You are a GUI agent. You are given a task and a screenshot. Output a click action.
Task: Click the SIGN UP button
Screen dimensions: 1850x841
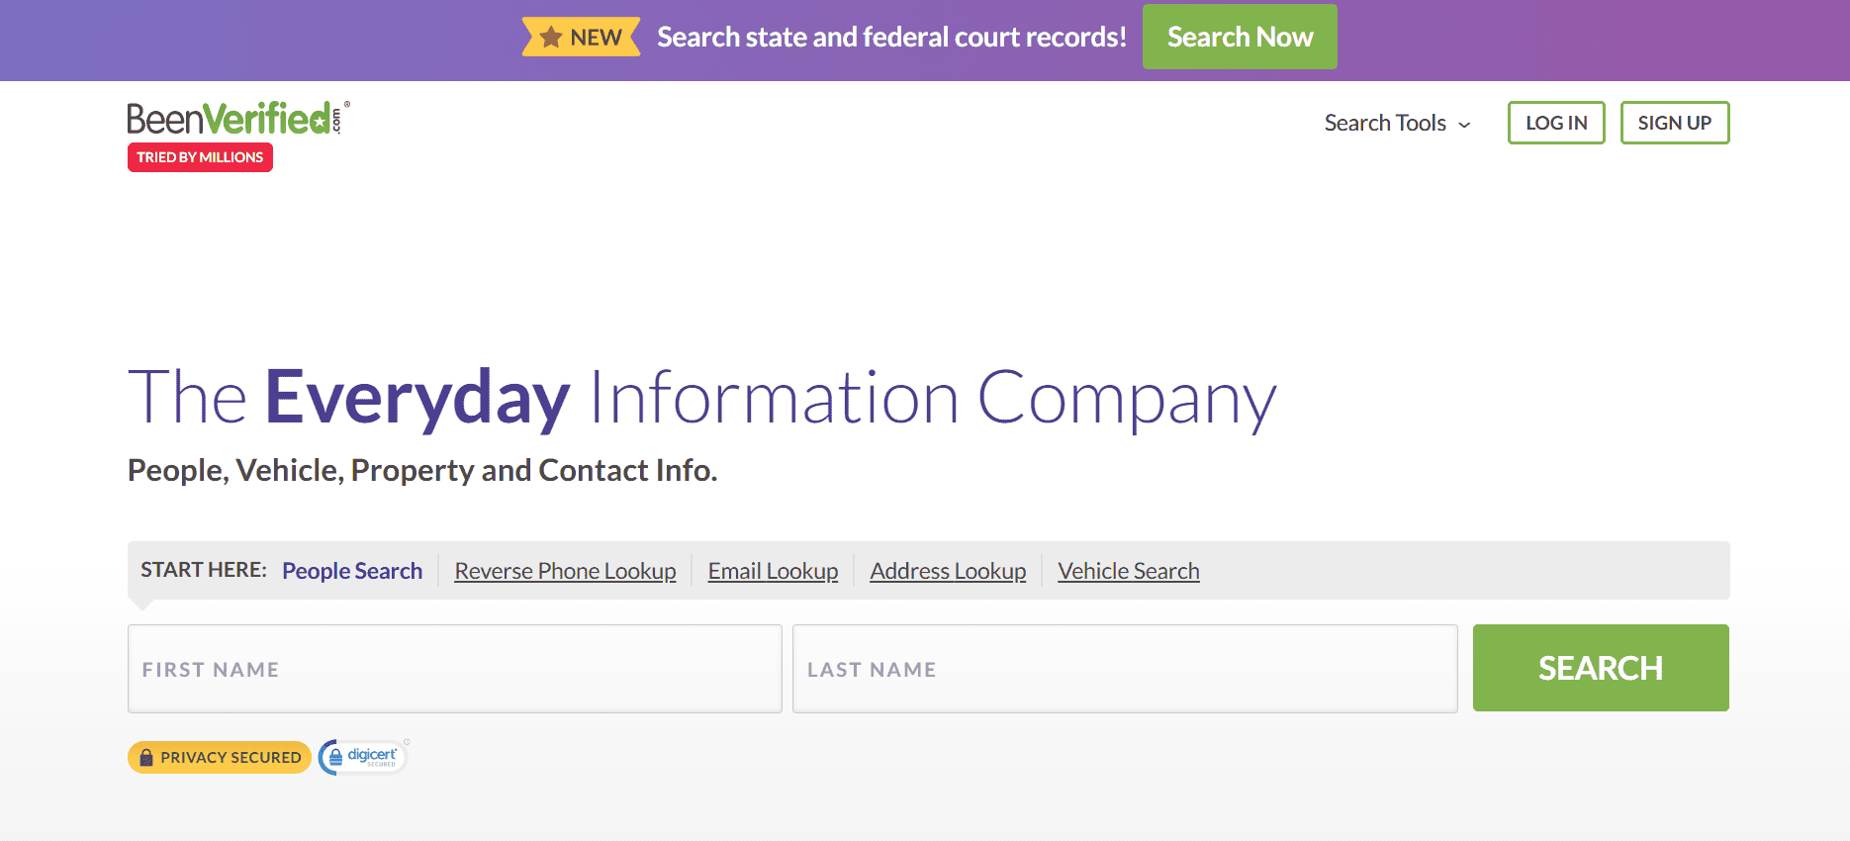coord(1674,123)
